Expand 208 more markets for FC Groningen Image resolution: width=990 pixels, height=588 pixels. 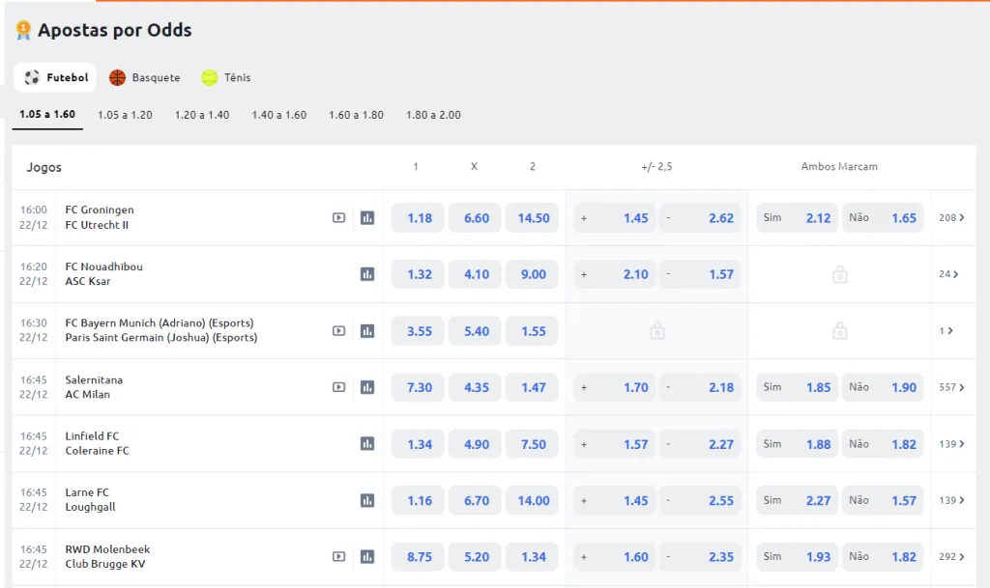951,218
